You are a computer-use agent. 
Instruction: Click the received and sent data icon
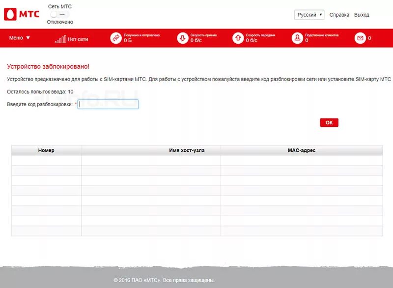click(116, 38)
